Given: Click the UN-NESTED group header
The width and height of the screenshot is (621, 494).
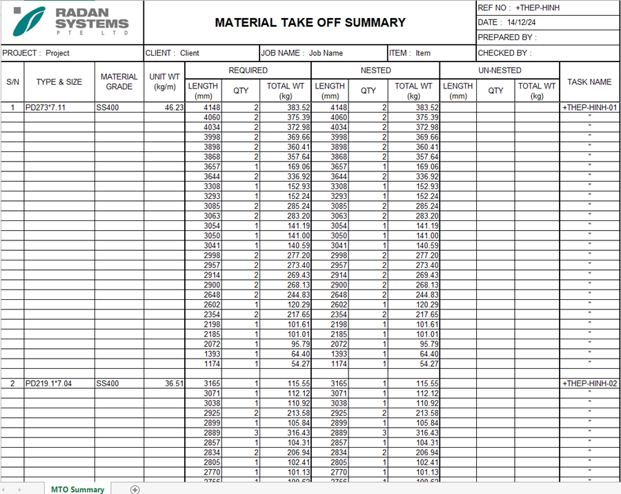Looking at the screenshot, I should click(500, 70).
